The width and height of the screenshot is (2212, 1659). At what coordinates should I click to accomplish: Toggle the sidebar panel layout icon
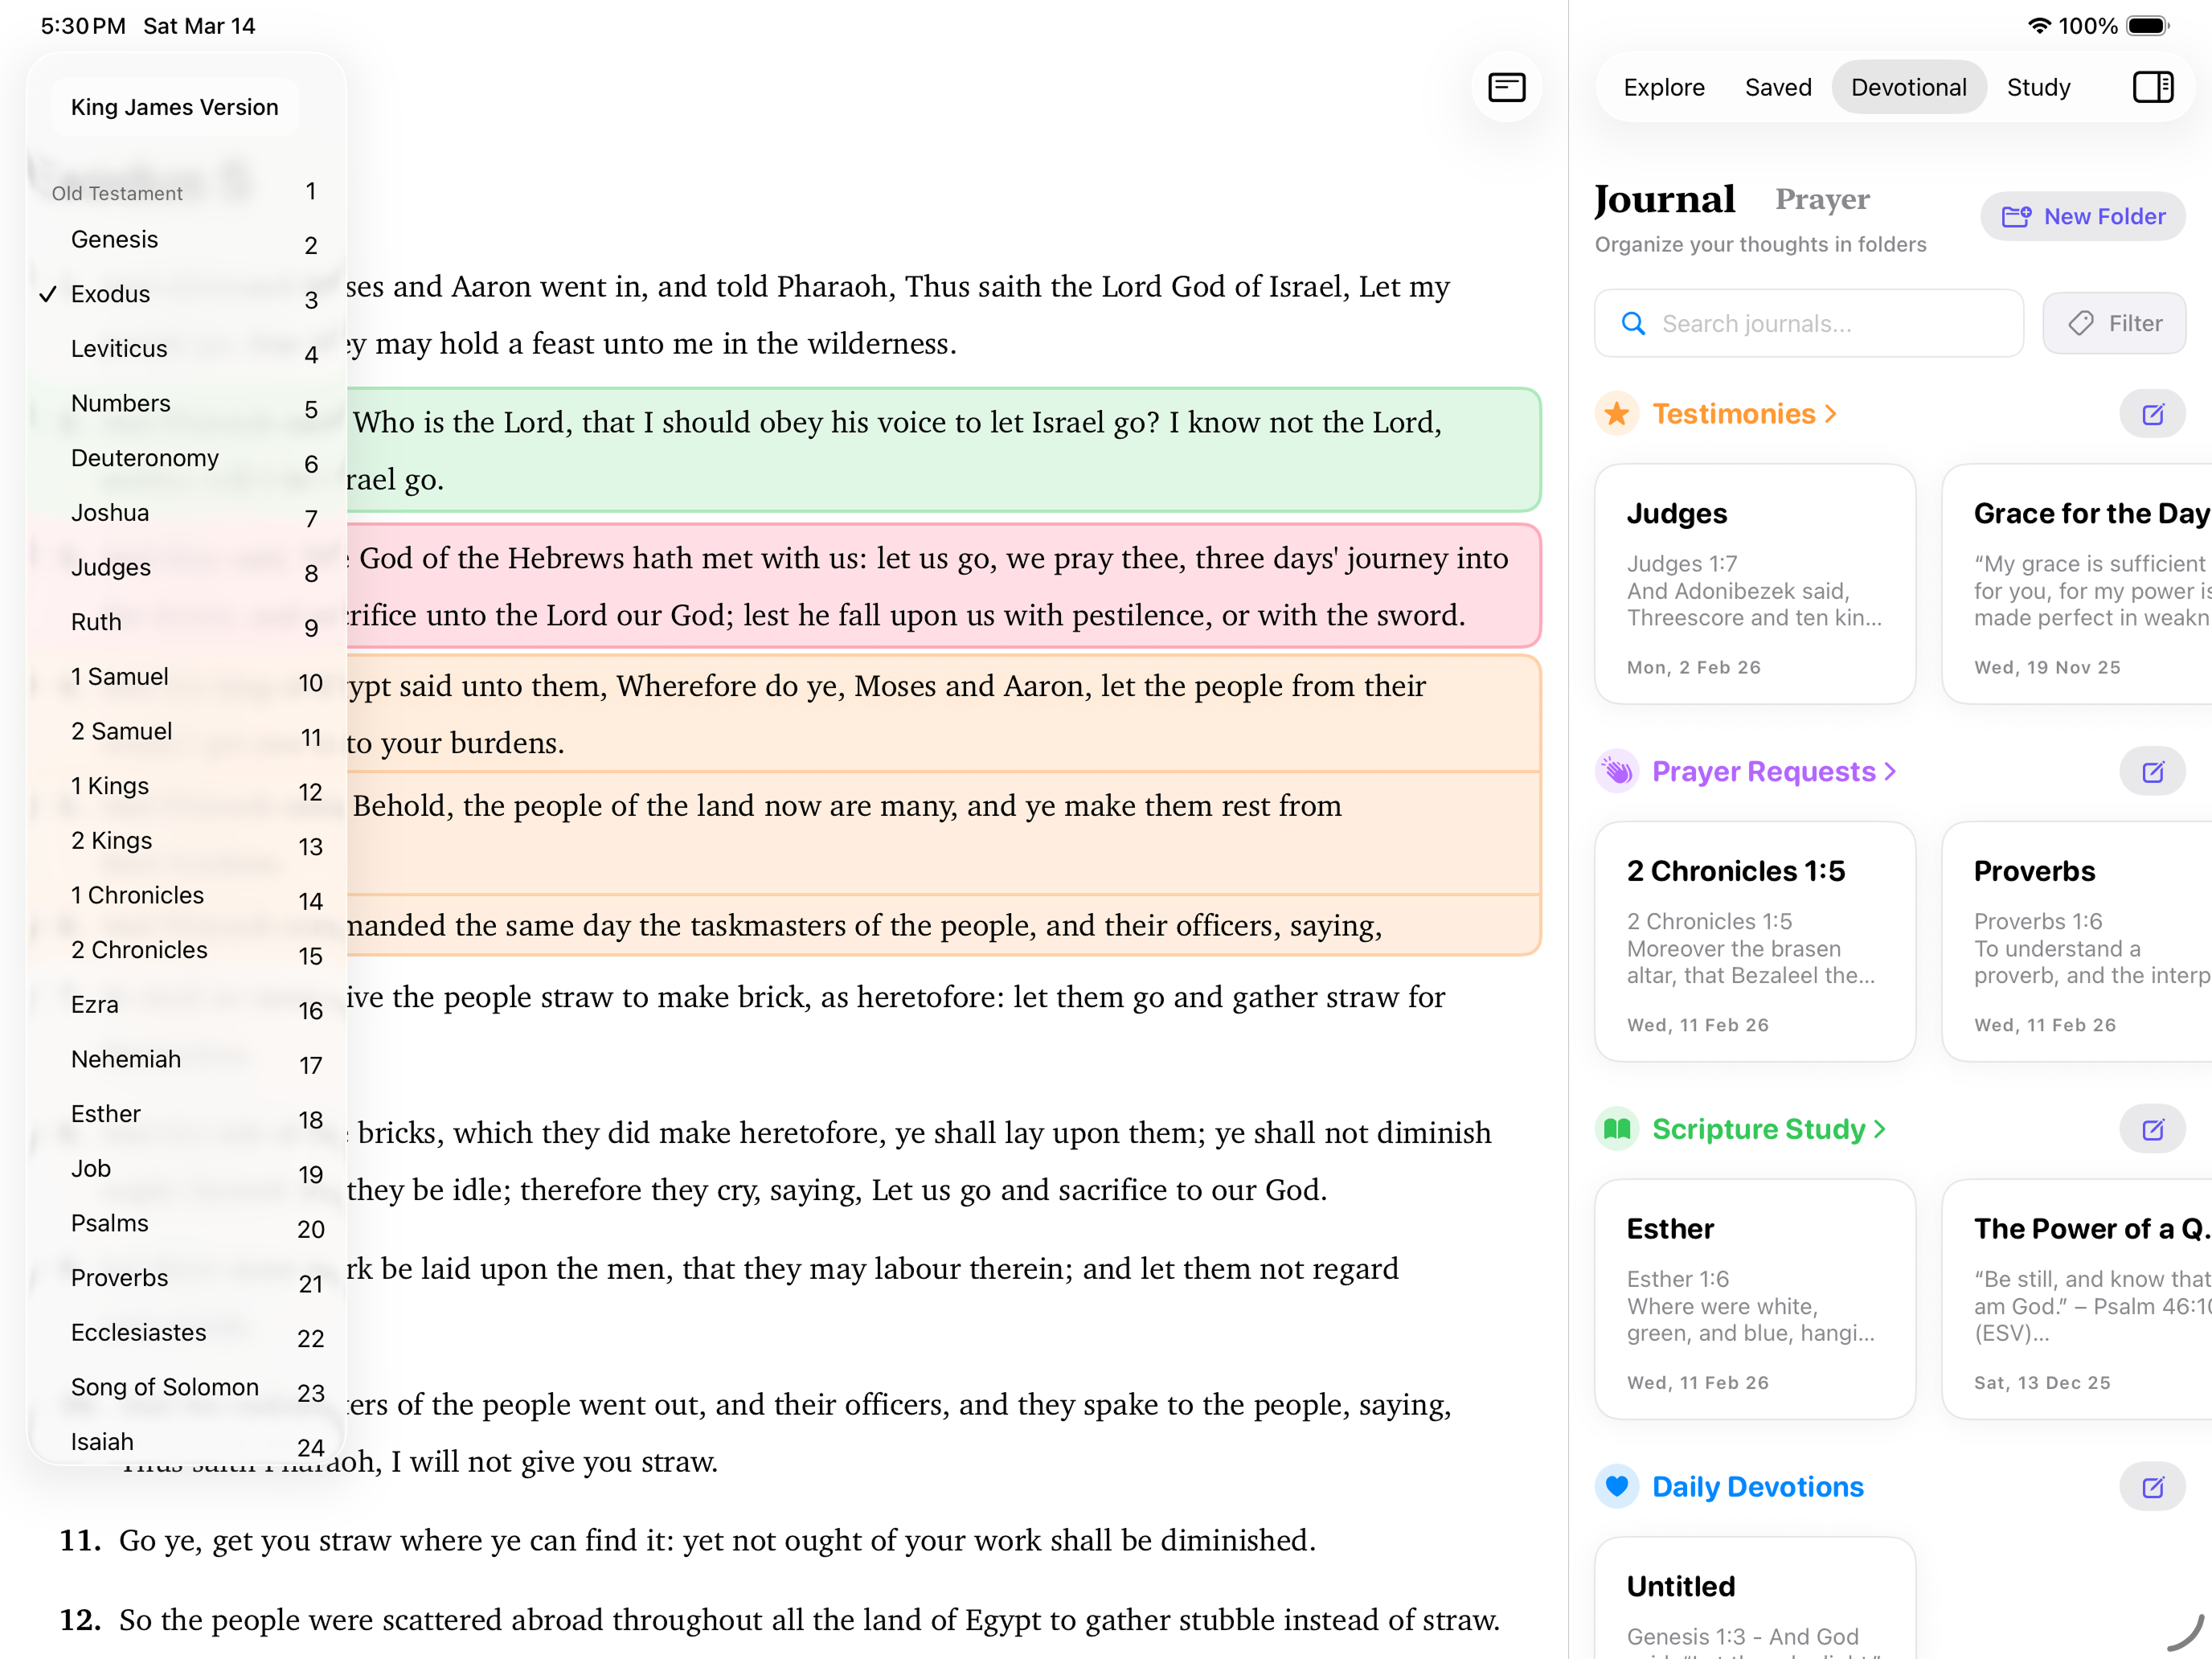tap(2152, 87)
